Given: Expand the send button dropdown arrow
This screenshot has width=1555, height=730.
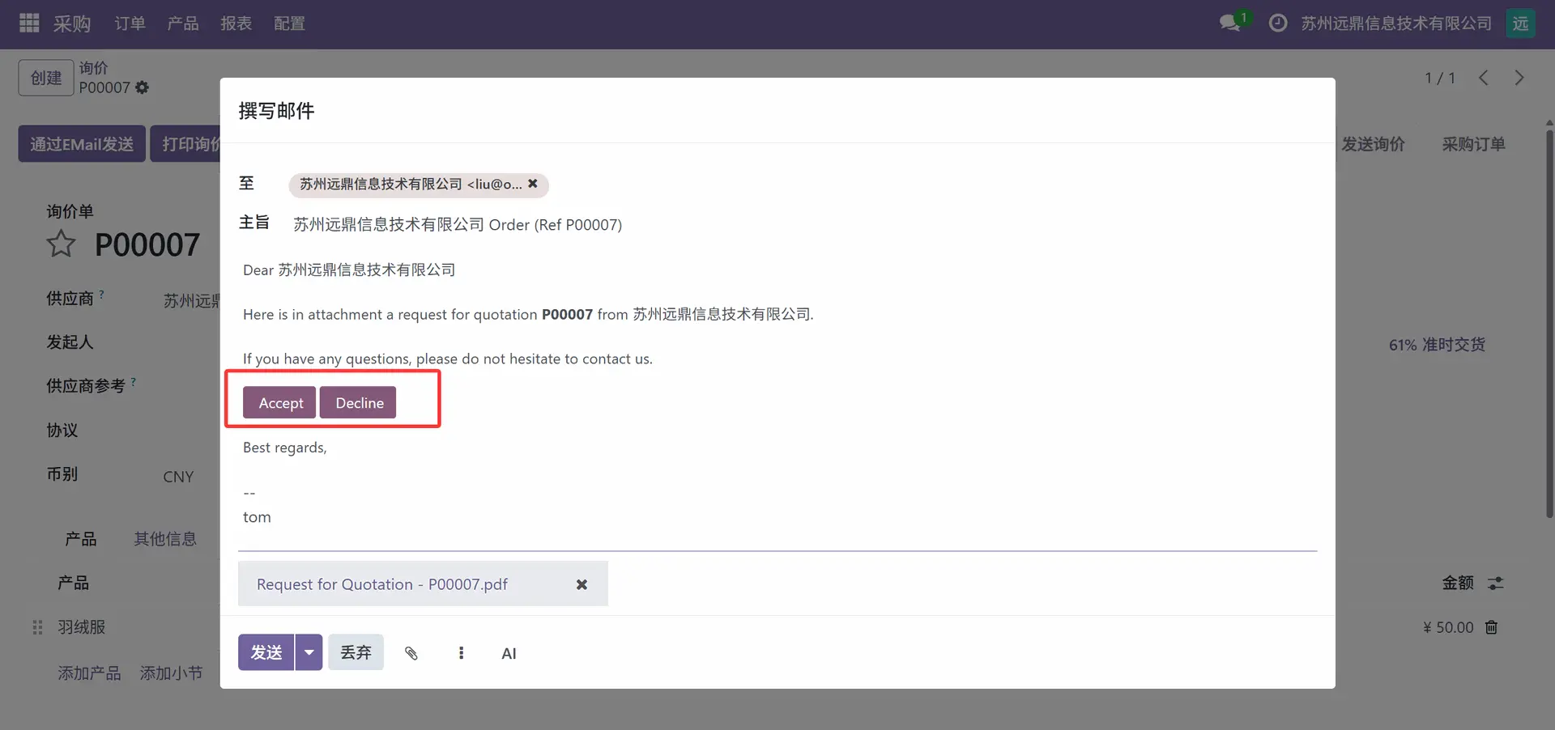Looking at the screenshot, I should pyautogui.click(x=309, y=652).
